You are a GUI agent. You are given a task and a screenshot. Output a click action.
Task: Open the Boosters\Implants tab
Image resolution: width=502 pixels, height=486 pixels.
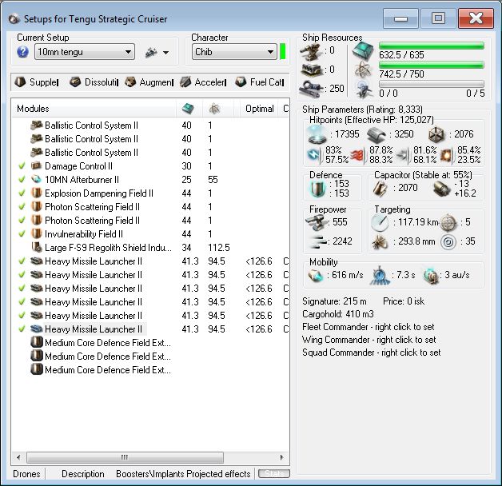click(150, 474)
